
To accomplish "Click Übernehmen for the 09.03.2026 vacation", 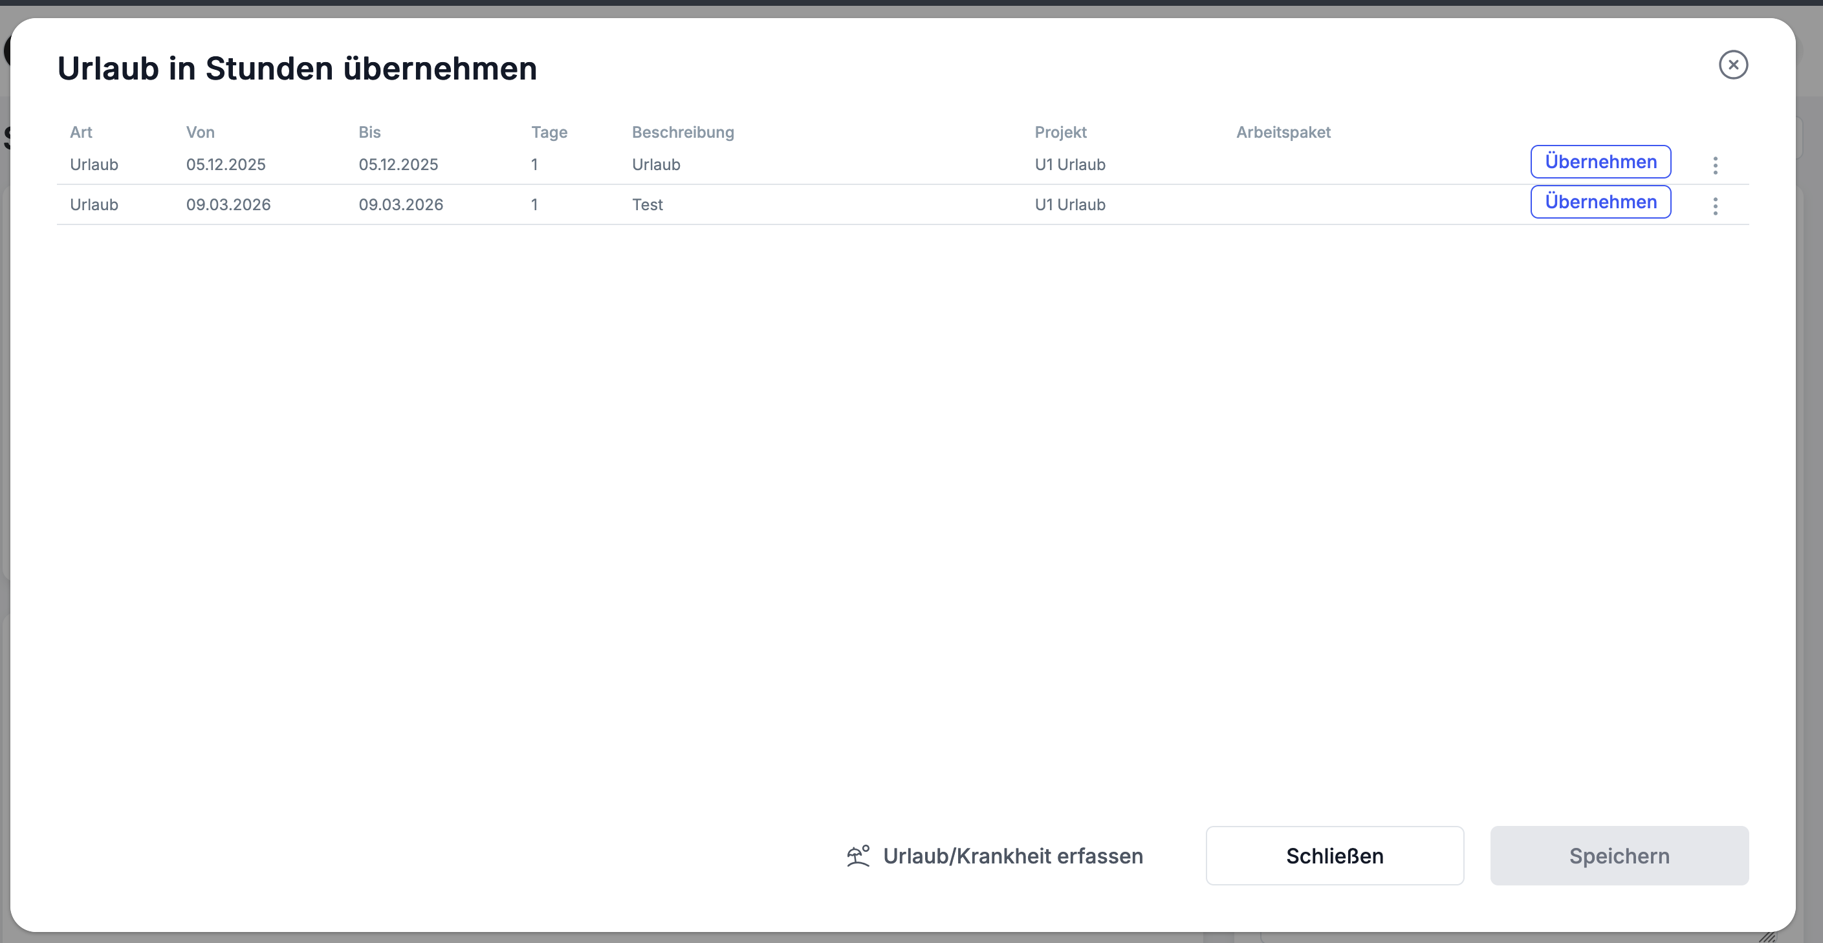I will click(1600, 202).
